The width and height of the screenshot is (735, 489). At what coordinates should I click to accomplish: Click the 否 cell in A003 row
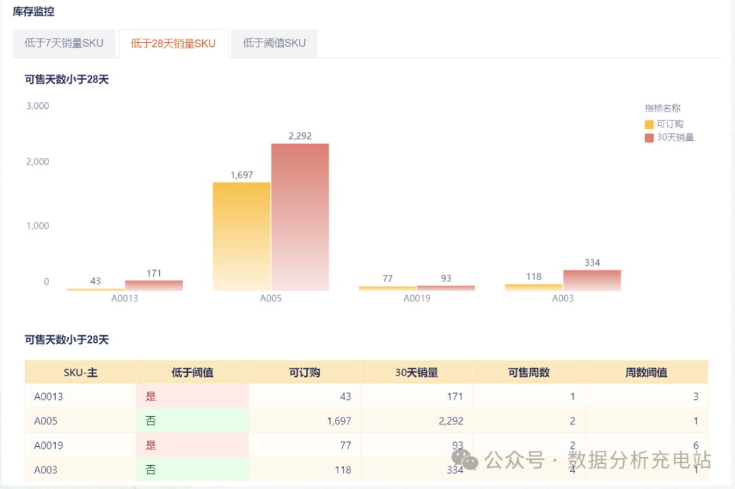click(192, 469)
